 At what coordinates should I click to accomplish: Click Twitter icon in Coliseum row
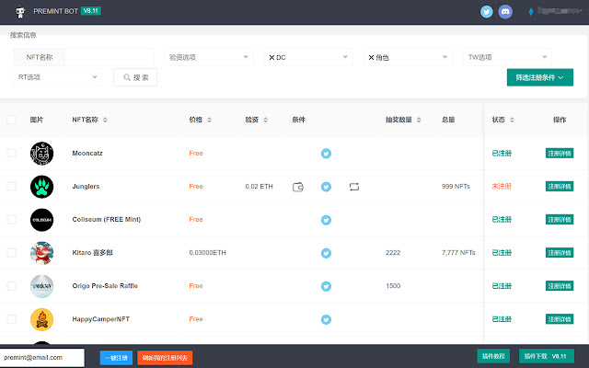pyautogui.click(x=326, y=220)
